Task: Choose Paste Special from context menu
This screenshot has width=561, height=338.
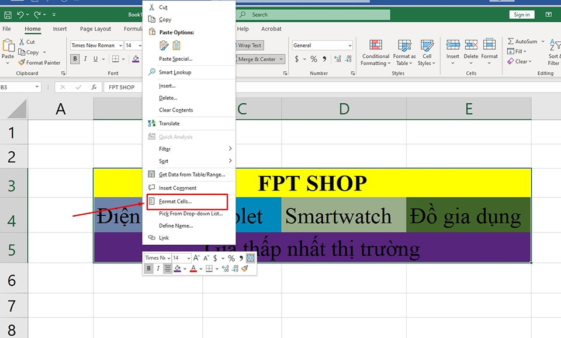Action: point(176,58)
